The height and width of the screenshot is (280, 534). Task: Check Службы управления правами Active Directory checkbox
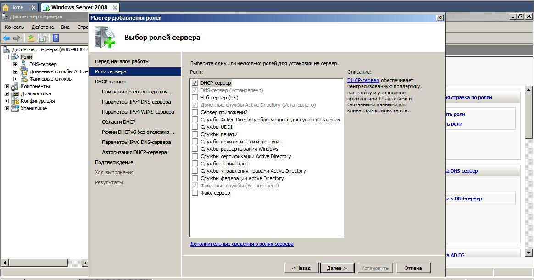[x=195, y=170]
